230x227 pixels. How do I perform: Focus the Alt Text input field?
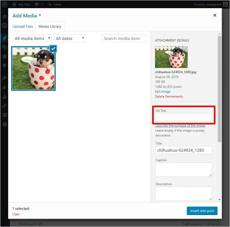pos(184,117)
